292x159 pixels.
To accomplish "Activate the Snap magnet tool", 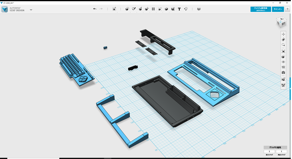I will [x=186, y=9].
